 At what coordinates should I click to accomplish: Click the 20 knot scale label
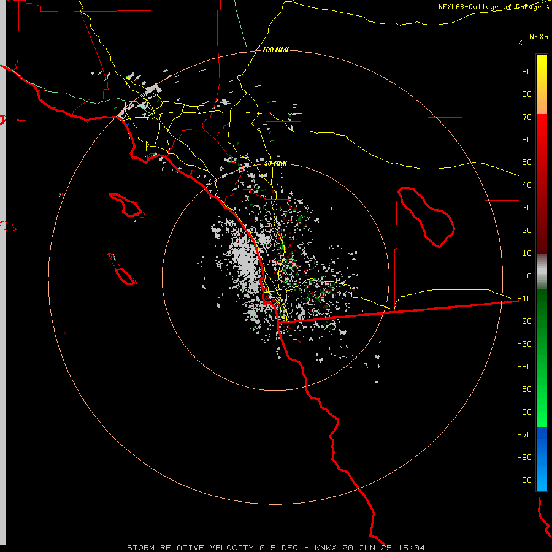(527, 230)
